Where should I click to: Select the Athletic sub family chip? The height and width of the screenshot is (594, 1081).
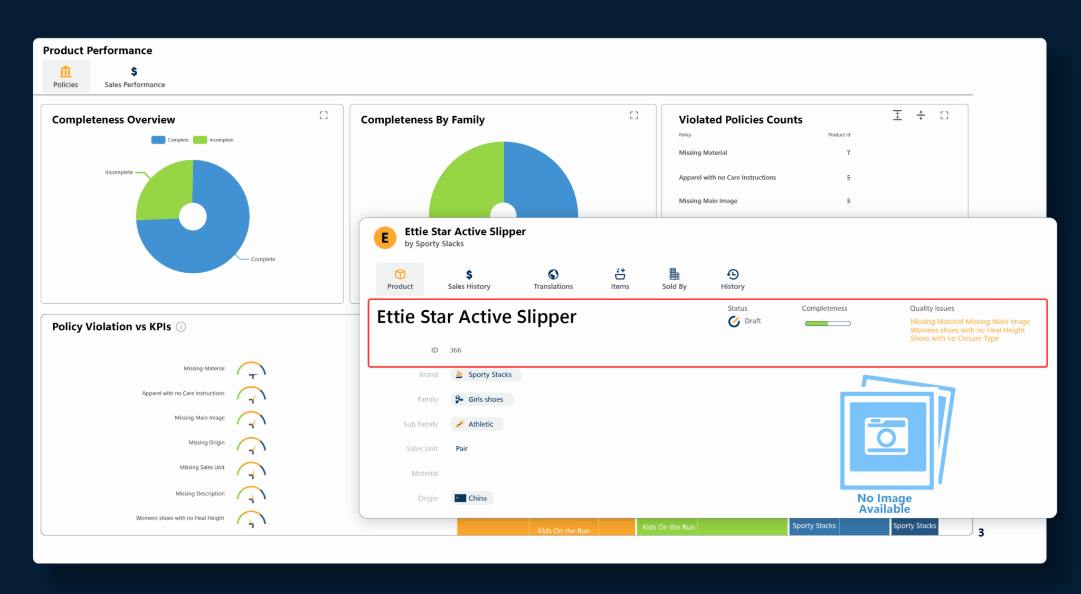pyautogui.click(x=476, y=424)
